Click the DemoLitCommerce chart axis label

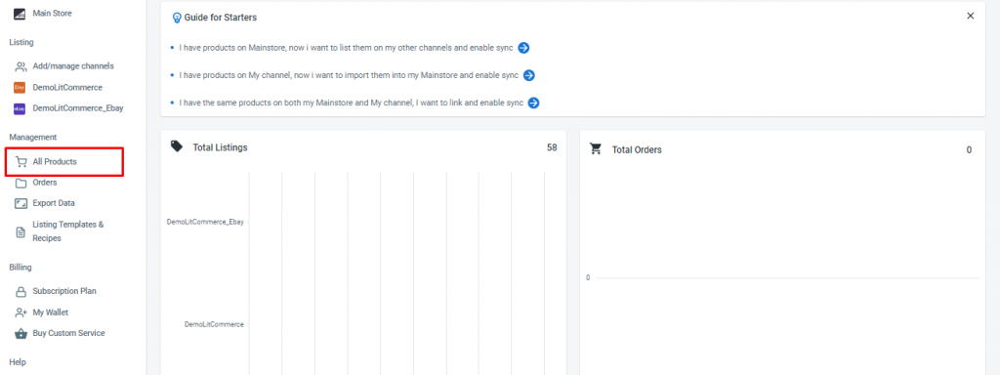coord(214,324)
